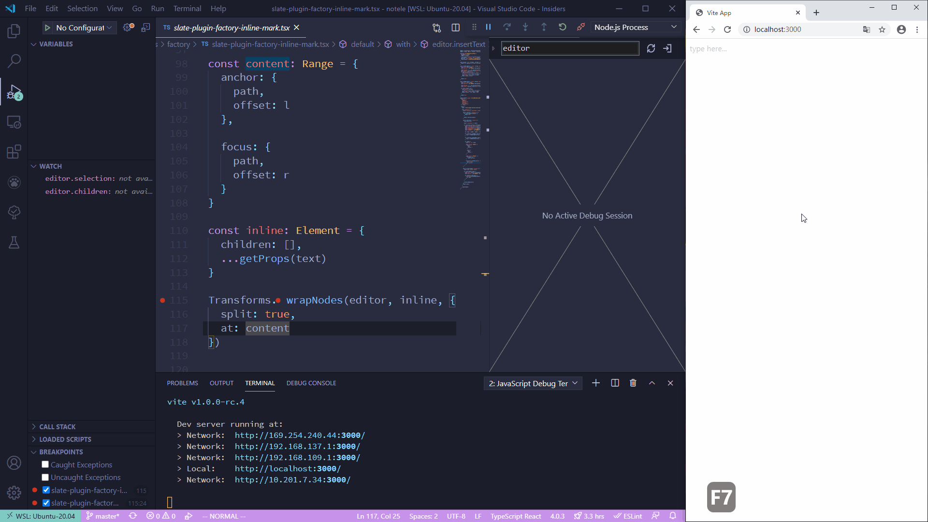Click the restart debug session icon
This screenshot has height=522, width=928.
pyautogui.click(x=562, y=28)
